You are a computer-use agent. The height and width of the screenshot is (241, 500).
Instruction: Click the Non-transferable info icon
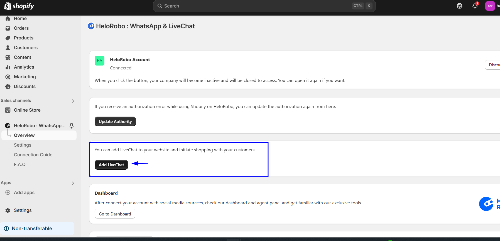(6, 229)
